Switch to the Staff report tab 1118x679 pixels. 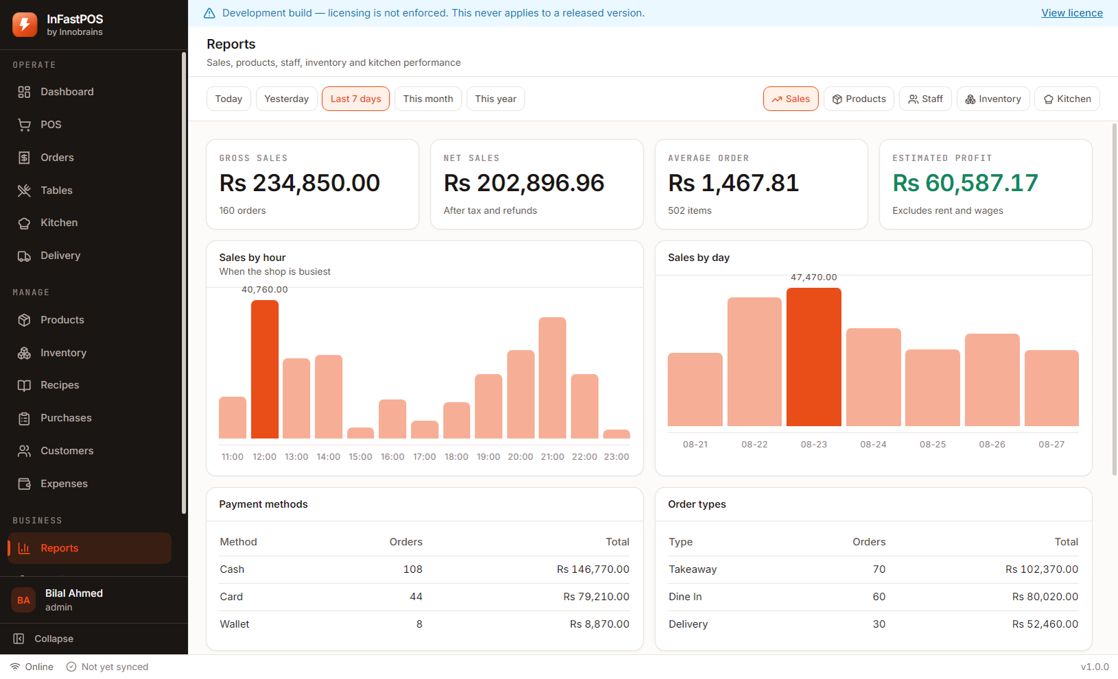coord(925,99)
